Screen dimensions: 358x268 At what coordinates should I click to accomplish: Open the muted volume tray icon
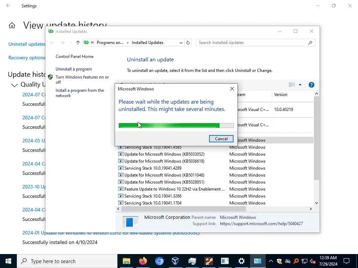point(313,261)
